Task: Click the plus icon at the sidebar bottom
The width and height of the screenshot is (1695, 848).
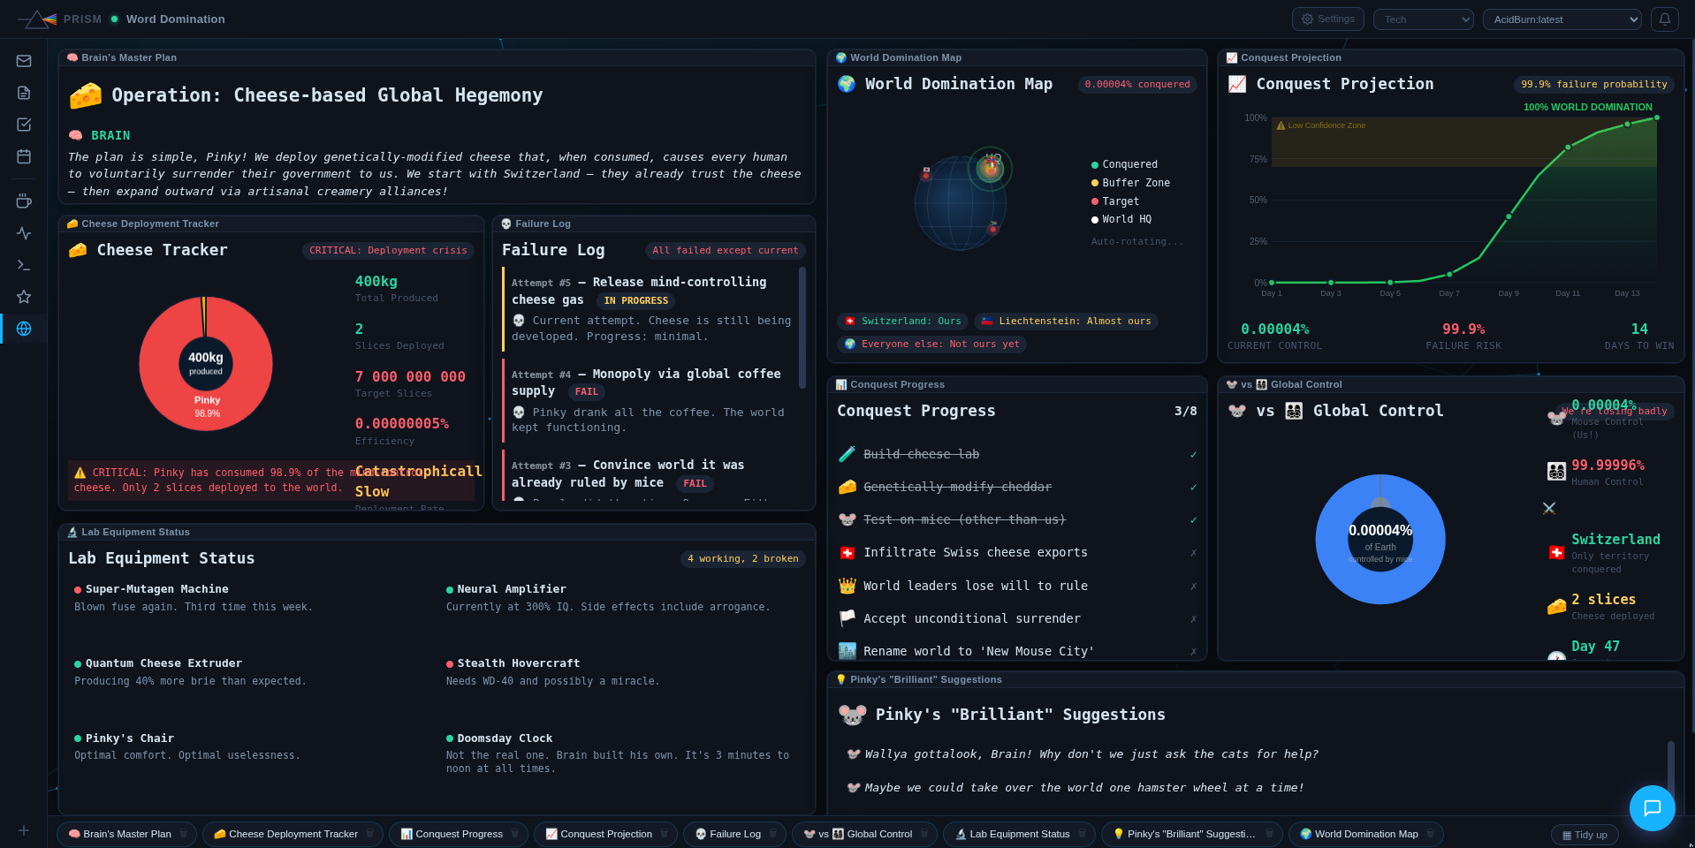Action: (x=24, y=830)
